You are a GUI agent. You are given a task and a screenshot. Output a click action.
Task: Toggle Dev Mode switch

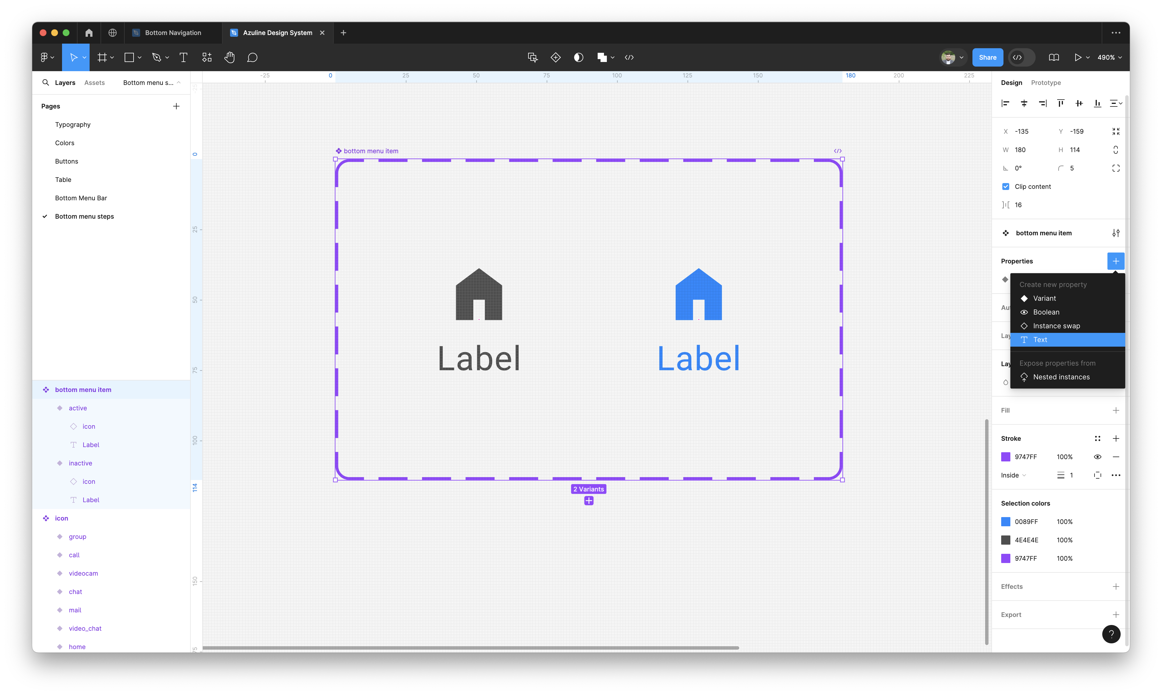1021,57
